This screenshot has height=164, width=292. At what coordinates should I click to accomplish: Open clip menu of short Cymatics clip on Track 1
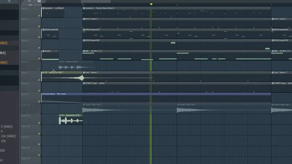tap(43, 8)
